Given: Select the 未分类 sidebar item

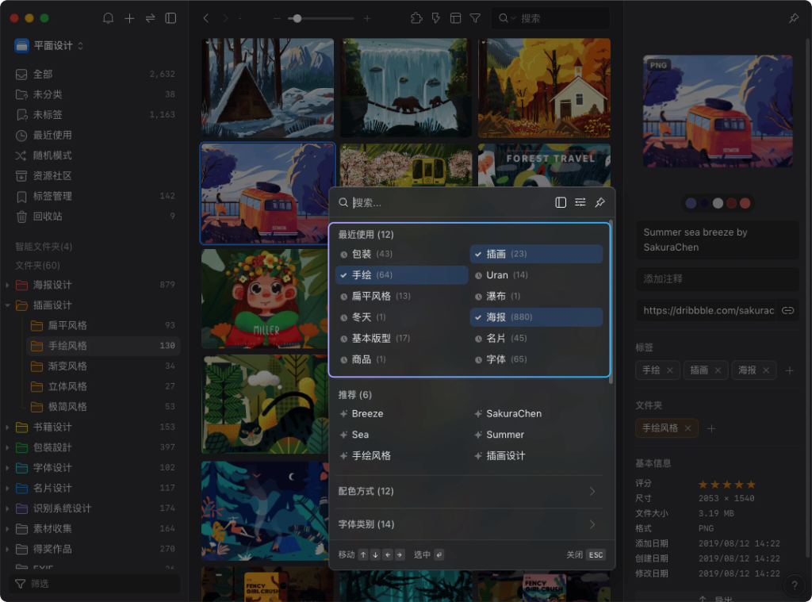Looking at the screenshot, I should [48, 94].
